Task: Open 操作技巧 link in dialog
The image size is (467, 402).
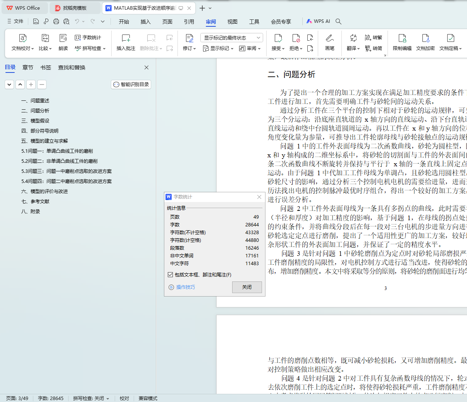Action: coord(182,287)
